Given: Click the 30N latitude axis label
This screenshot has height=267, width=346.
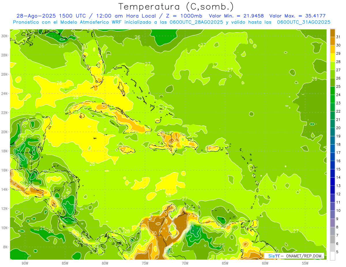Looking at the screenshot, I should point(5,36).
